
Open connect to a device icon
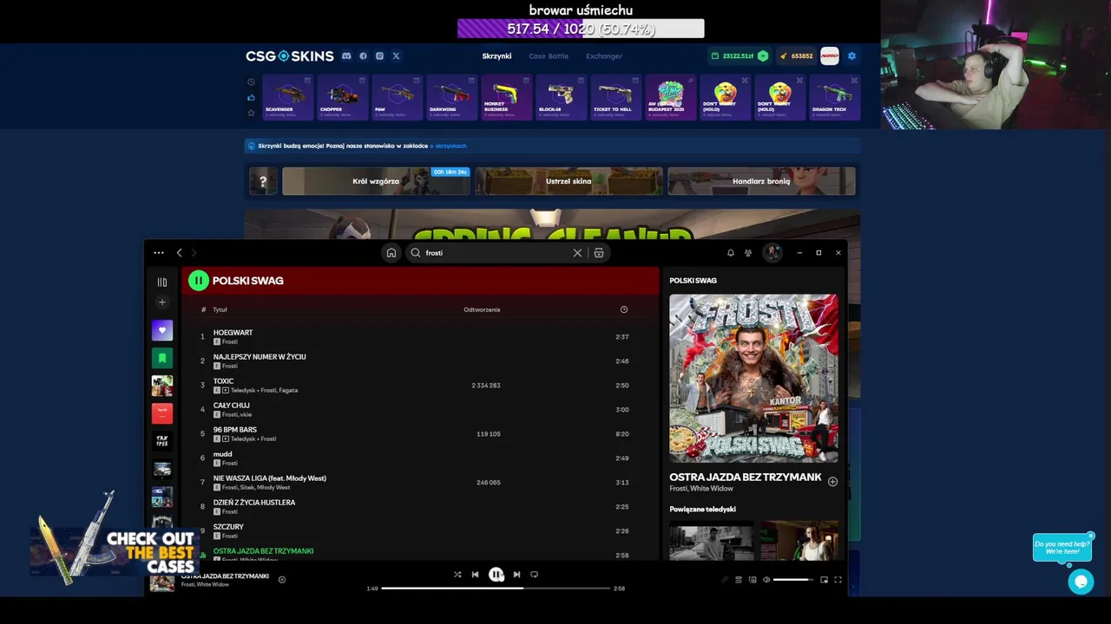[753, 580]
